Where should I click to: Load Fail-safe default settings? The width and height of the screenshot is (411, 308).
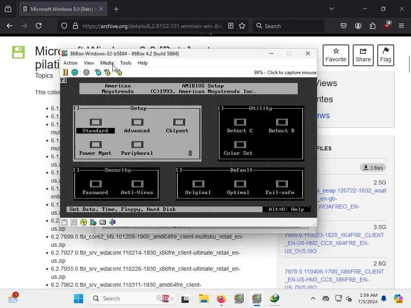click(x=280, y=188)
